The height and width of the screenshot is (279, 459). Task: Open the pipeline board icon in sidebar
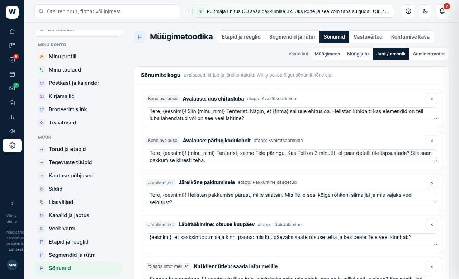(12, 45)
